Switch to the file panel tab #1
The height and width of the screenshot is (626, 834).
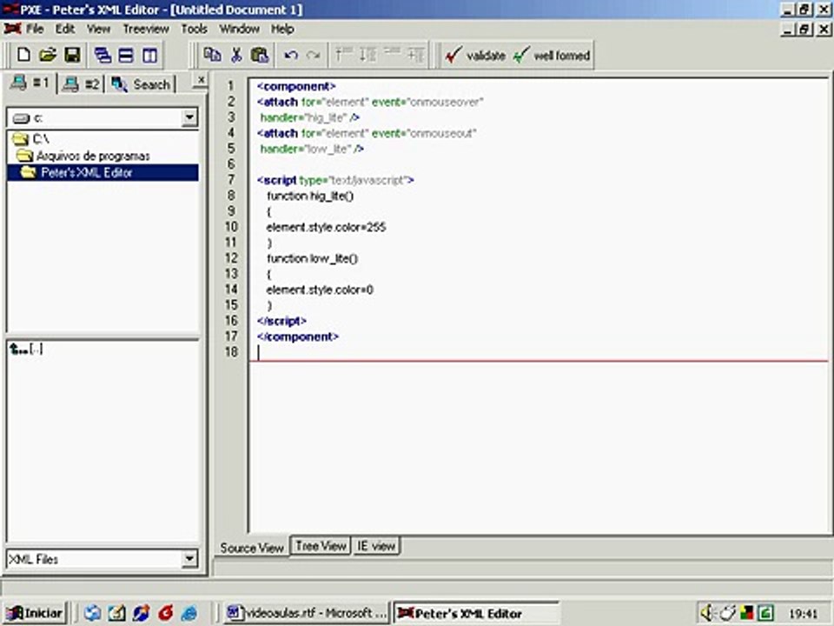point(30,83)
